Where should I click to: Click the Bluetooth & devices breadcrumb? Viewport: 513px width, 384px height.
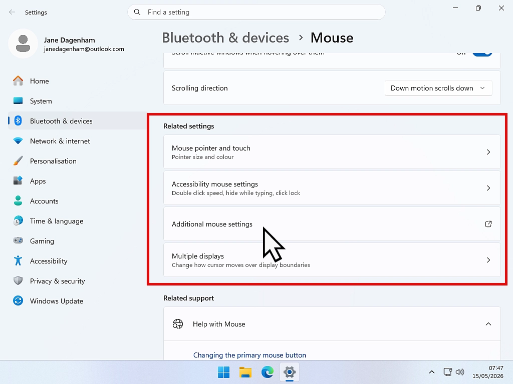coord(225,38)
